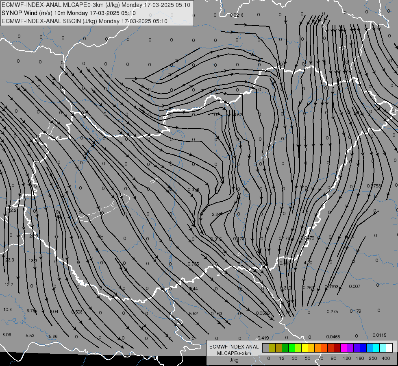The width and height of the screenshot is (398, 366).
Task: Click the 30 tick label on the legend
Action: pos(294,358)
